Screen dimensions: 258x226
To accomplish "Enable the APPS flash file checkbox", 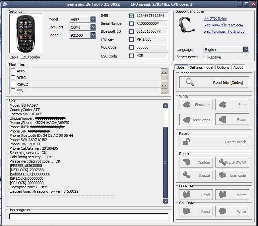I will 13,71.
